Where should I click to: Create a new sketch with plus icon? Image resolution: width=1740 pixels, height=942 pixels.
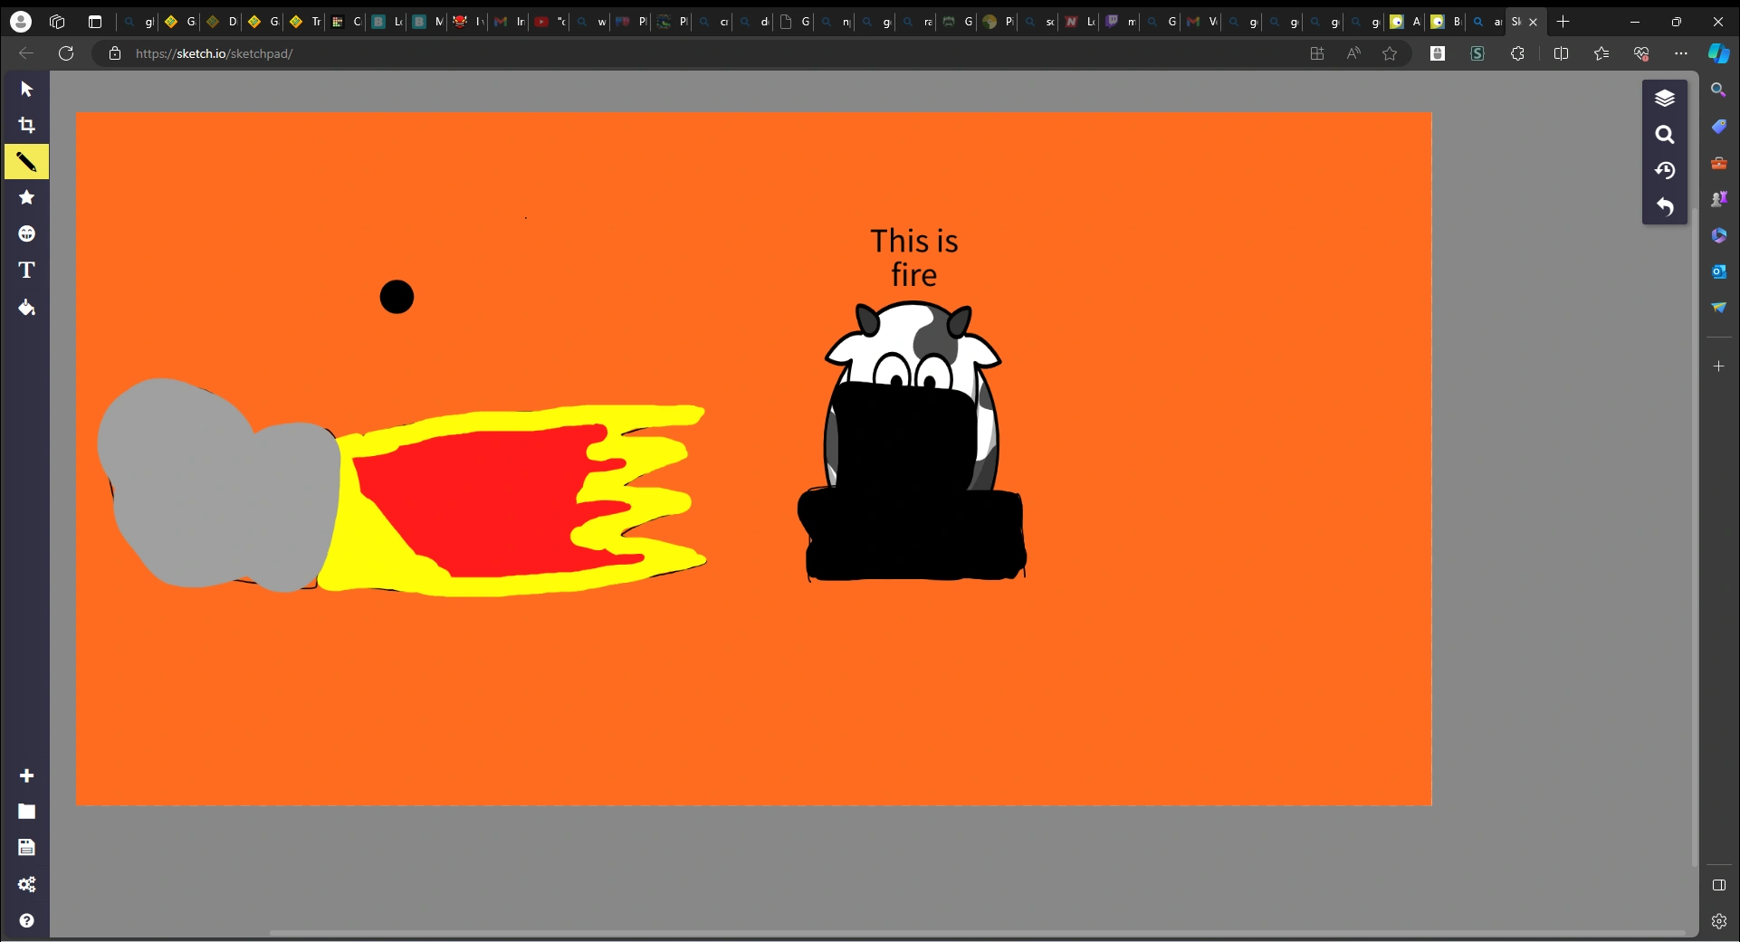pyautogui.click(x=26, y=775)
